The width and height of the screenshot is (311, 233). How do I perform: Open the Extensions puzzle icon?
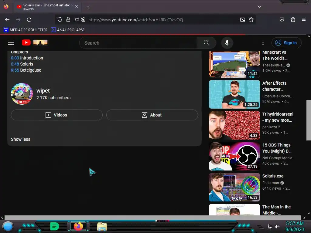(x=293, y=19)
